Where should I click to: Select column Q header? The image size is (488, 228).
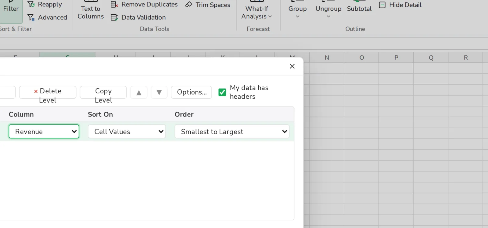pos(431,58)
